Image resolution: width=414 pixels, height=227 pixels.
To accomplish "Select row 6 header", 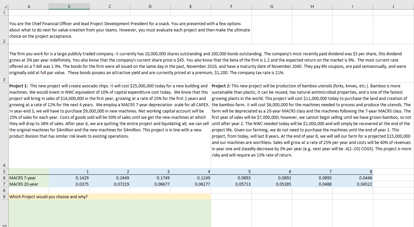I will (4, 178).
